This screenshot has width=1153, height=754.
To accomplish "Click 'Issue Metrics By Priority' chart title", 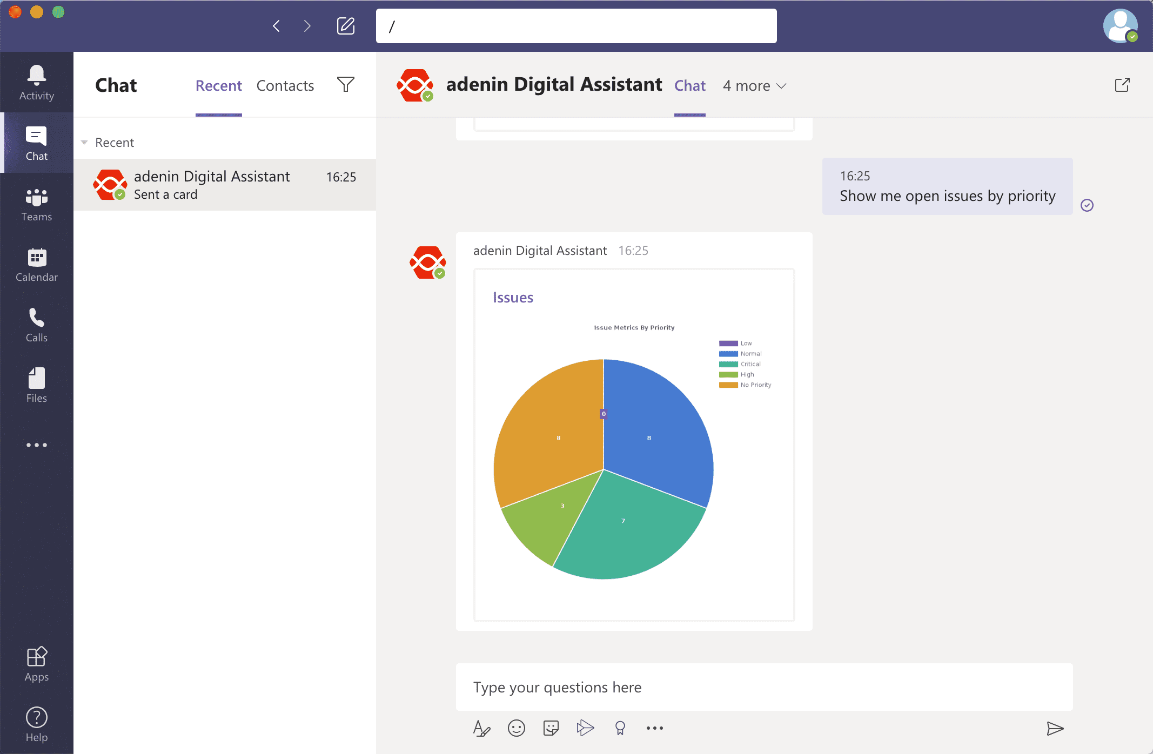I will [x=634, y=327].
